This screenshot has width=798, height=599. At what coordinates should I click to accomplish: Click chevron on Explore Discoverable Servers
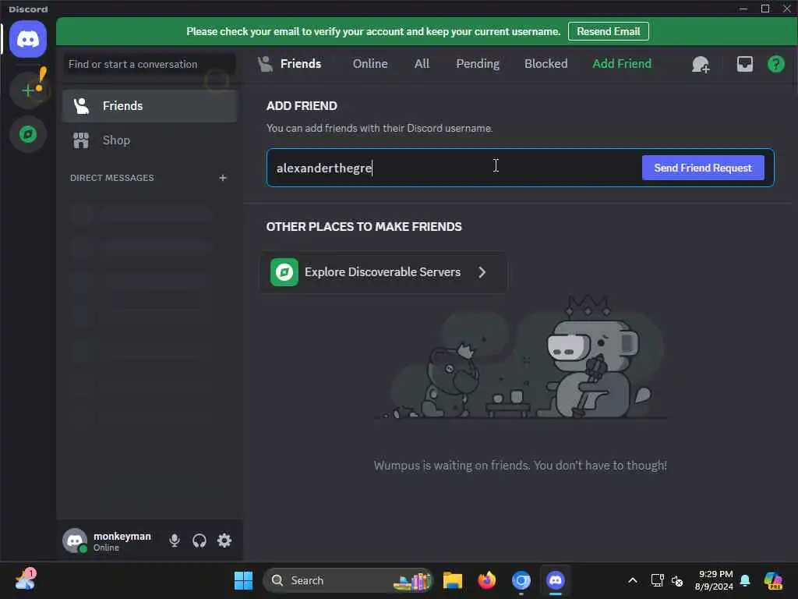pyautogui.click(x=482, y=272)
